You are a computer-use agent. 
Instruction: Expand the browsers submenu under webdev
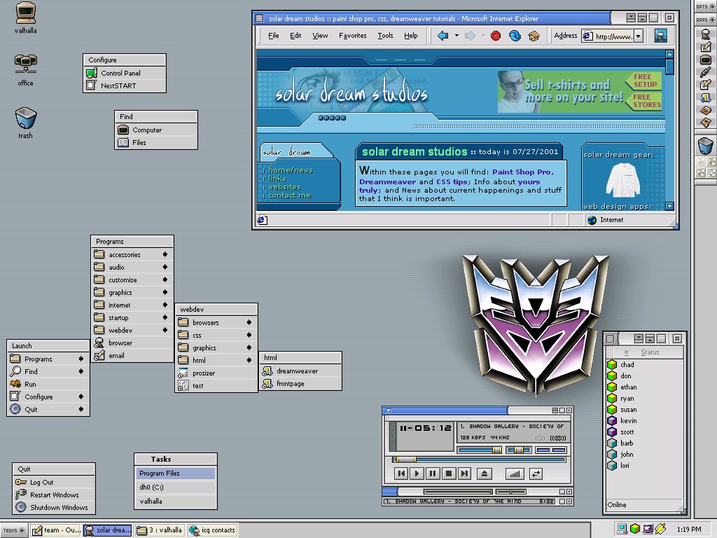point(216,322)
